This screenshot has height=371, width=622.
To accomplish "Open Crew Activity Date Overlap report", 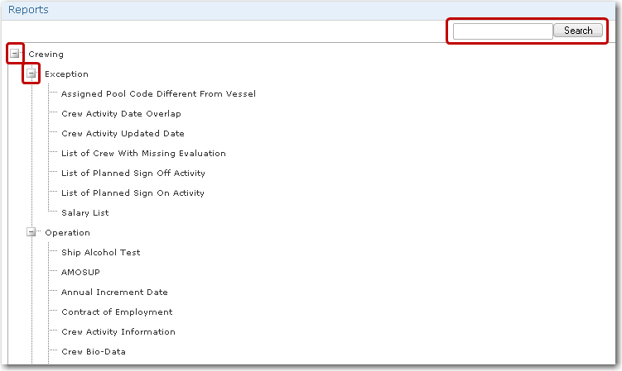I will [x=121, y=114].
